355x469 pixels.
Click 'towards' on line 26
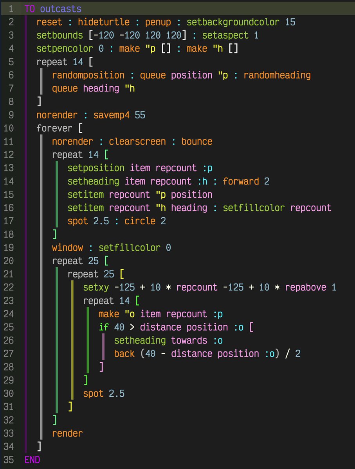click(x=189, y=341)
